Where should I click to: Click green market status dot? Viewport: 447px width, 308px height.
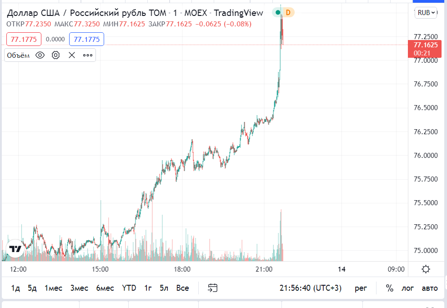coord(278,12)
